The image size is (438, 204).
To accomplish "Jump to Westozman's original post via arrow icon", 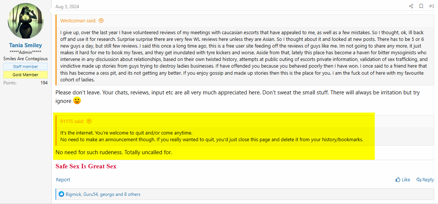I will point(101,20).
